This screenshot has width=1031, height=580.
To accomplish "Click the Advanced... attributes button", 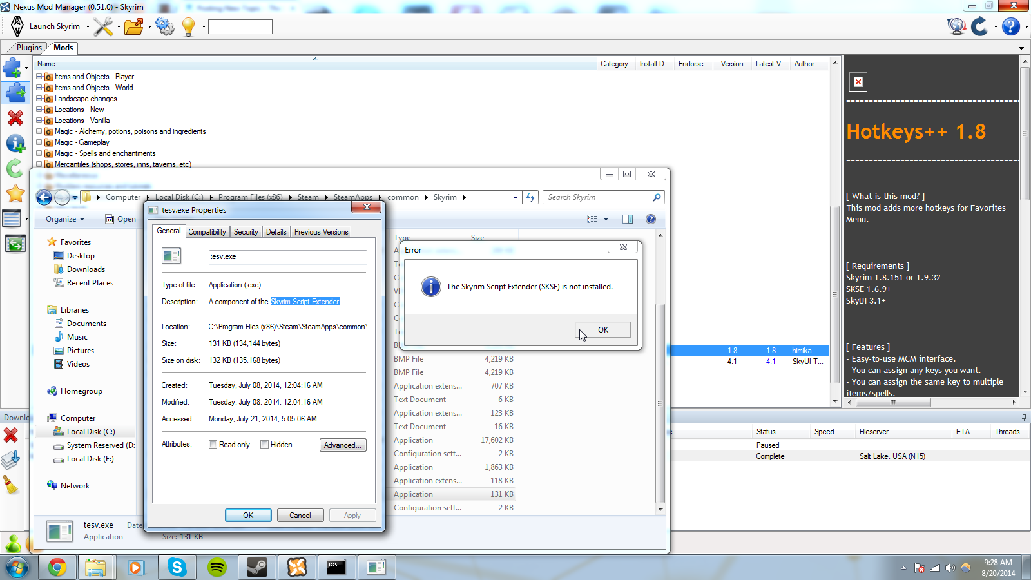I will point(343,445).
